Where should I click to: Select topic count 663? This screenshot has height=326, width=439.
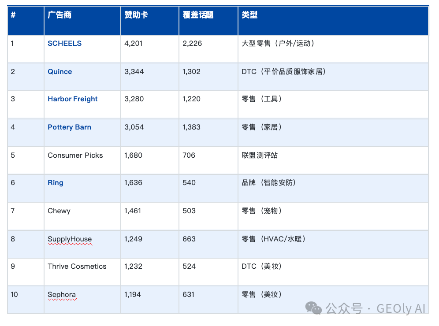coord(189,239)
